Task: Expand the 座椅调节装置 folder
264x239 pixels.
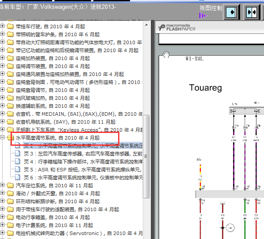Action: (2, 65)
